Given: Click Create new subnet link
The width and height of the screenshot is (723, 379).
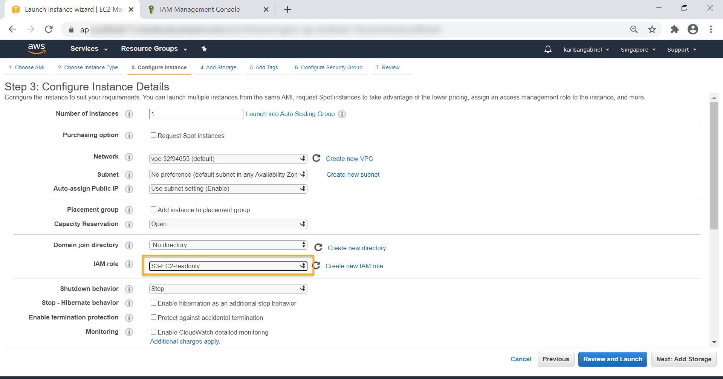Looking at the screenshot, I should (353, 174).
